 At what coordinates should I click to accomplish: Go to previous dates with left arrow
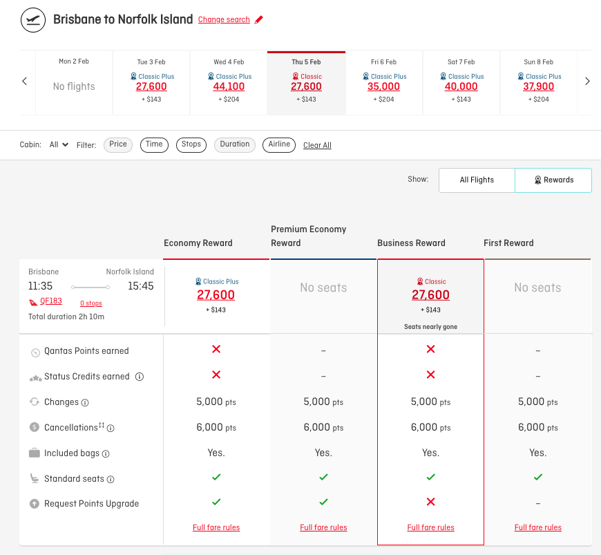tap(25, 82)
